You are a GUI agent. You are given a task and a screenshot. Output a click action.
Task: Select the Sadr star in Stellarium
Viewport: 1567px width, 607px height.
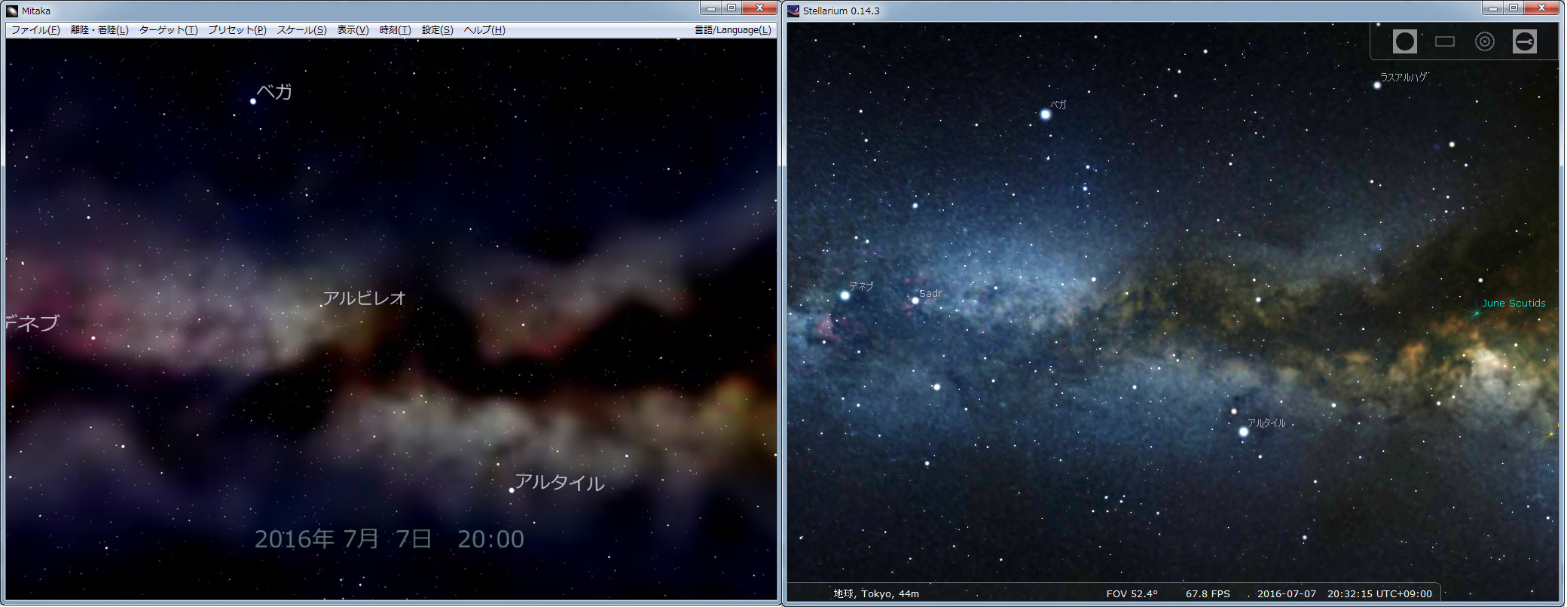click(x=915, y=300)
